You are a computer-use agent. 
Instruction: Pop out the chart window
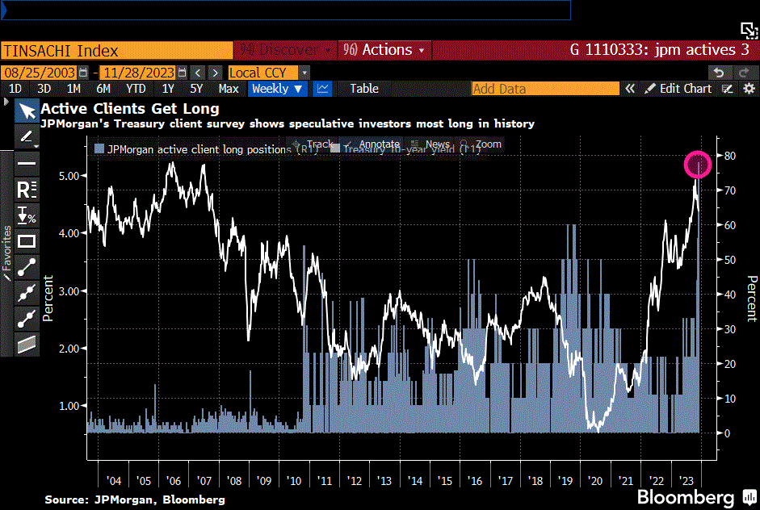pos(749,31)
